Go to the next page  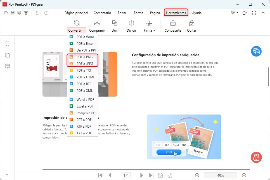[141, 175]
